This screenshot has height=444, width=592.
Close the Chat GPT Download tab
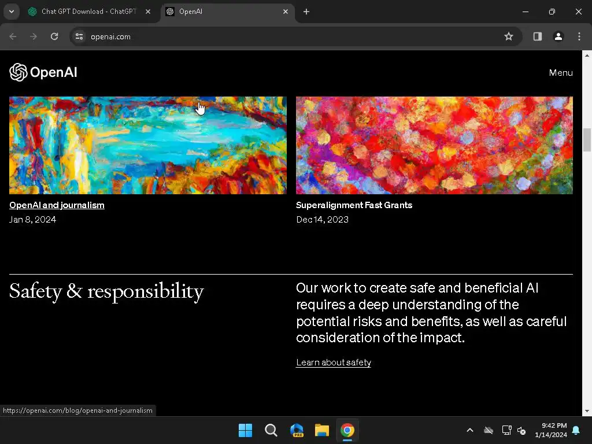pyautogui.click(x=148, y=12)
